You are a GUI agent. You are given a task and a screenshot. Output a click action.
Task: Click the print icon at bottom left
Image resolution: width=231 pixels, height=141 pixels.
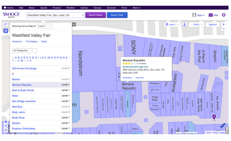[x=6, y=122]
